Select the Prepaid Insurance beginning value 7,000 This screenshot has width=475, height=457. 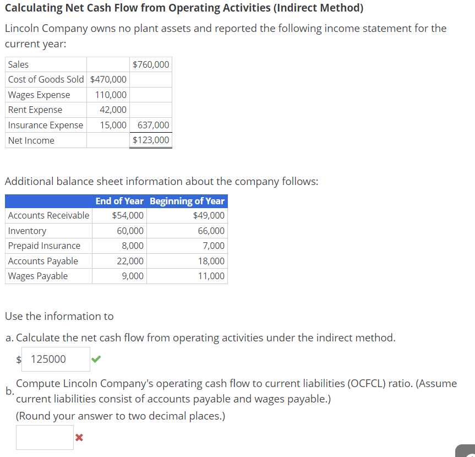[212, 246]
